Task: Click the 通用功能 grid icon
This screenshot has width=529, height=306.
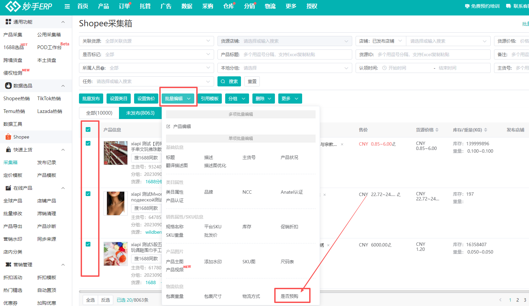Action: pyautogui.click(x=8, y=22)
